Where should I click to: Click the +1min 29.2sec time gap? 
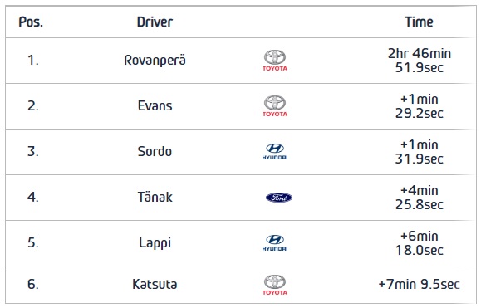coord(420,106)
